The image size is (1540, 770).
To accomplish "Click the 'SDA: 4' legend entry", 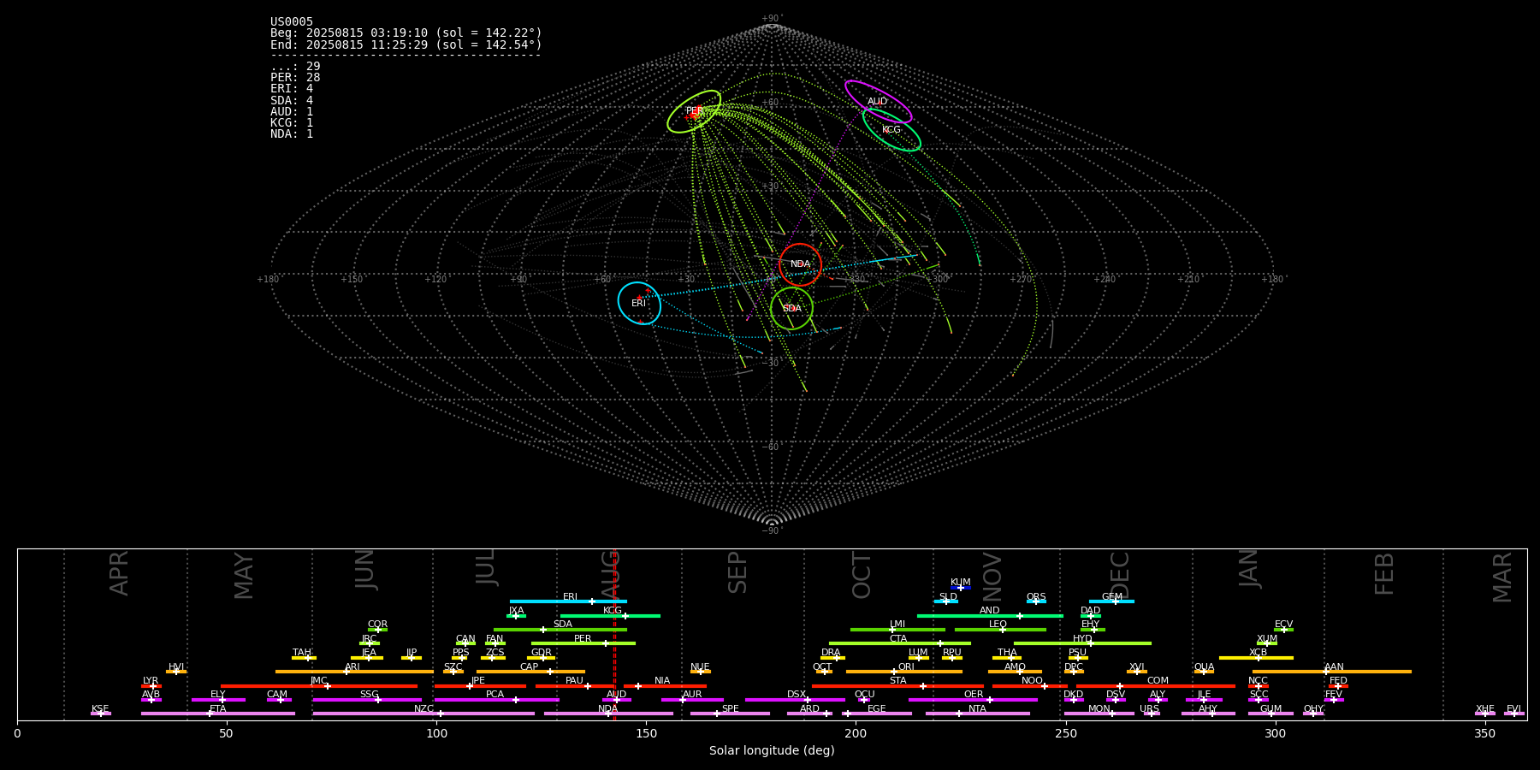I will (x=292, y=100).
